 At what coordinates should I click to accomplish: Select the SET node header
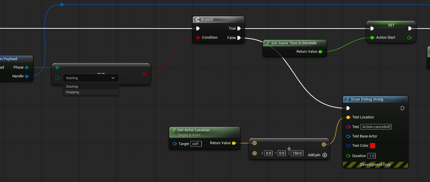[391, 25]
